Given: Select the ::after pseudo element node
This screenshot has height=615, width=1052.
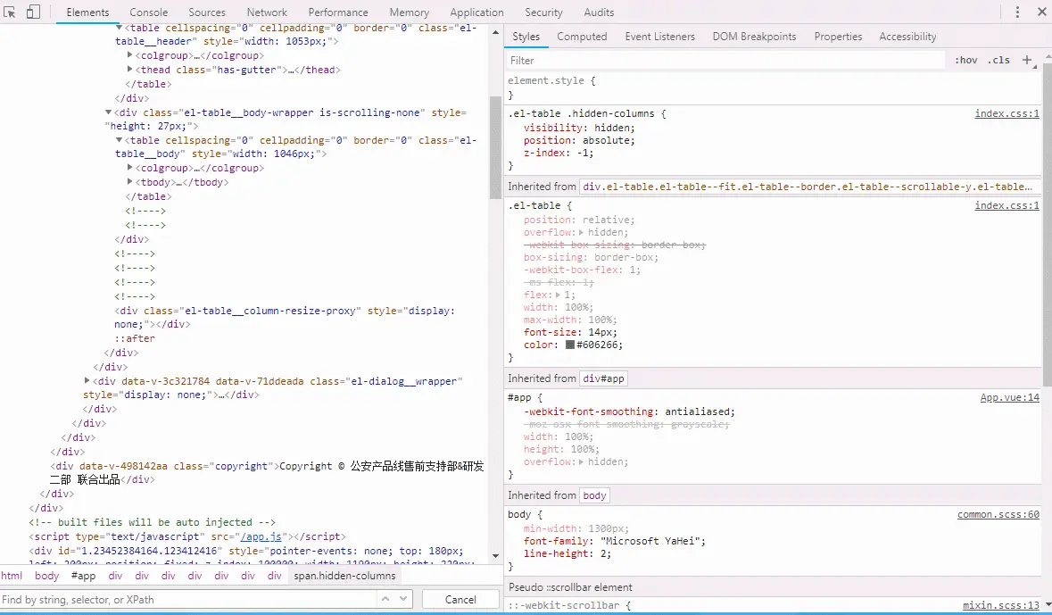Looking at the screenshot, I should [134, 338].
